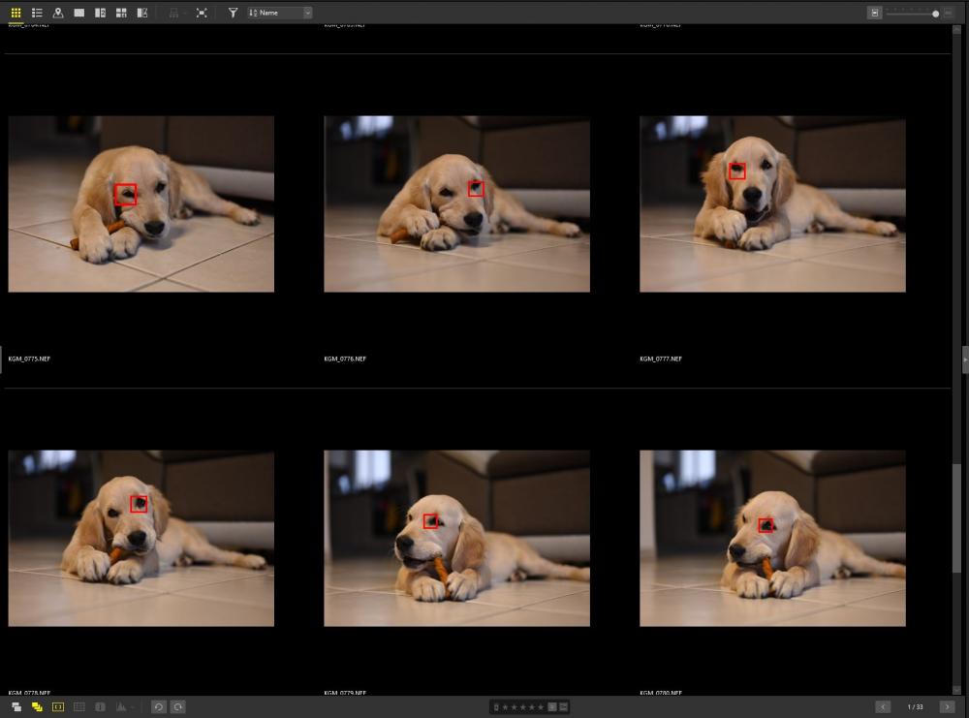Expand the right-side panel handle
The height and width of the screenshot is (718, 969).
(x=965, y=359)
